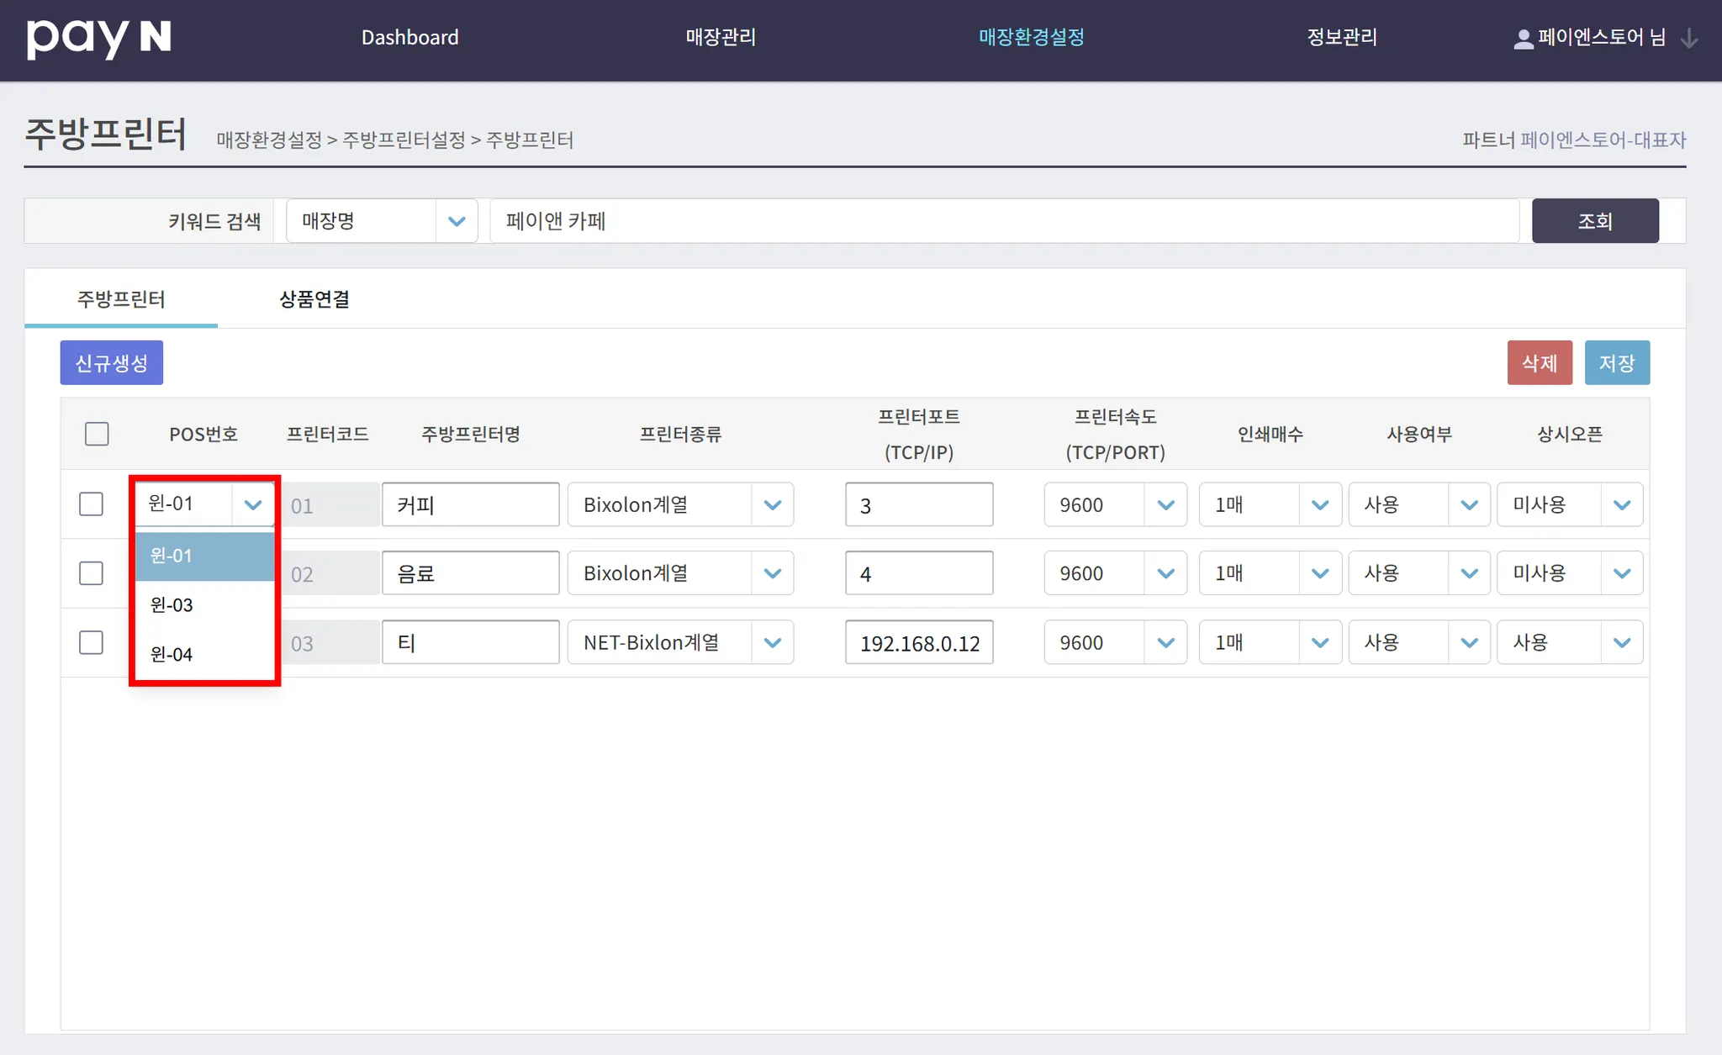Open the 정보관리 menu
This screenshot has height=1055, width=1722.
(x=1341, y=38)
